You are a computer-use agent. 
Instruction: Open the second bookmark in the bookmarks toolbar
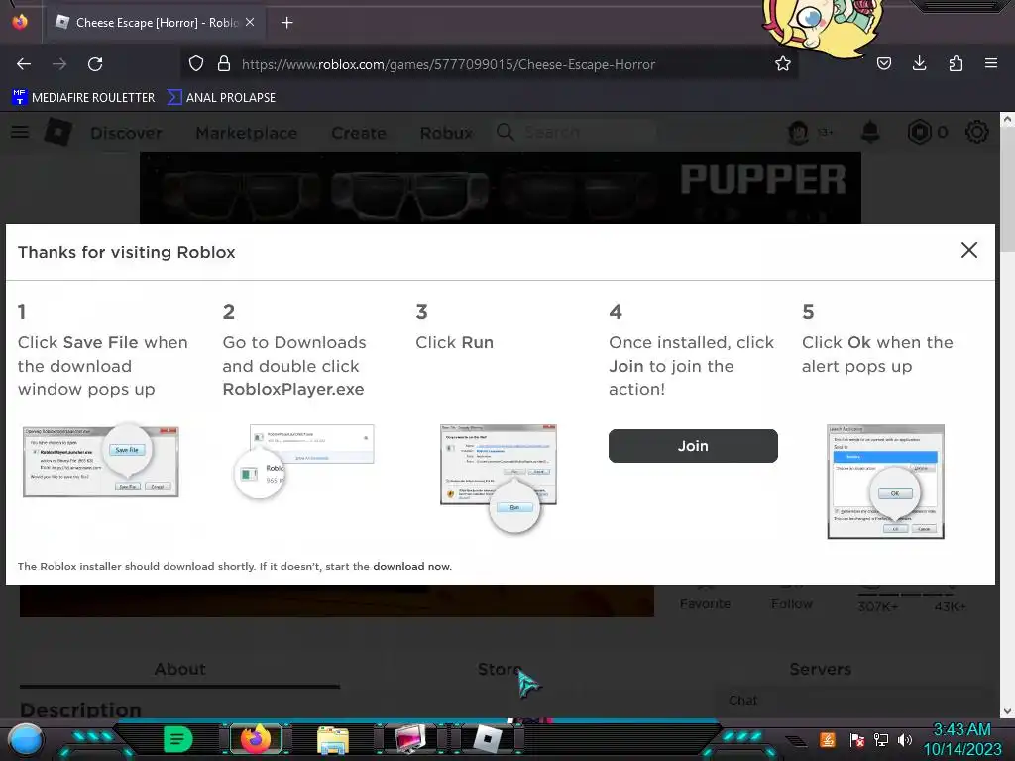pyautogui.click(x=221, y=98)
